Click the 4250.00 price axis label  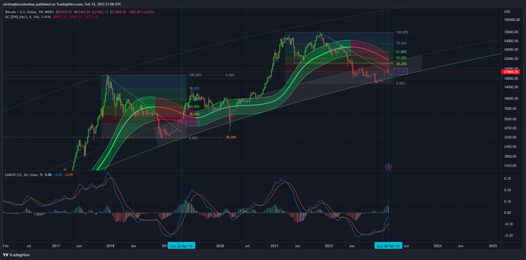510,128
